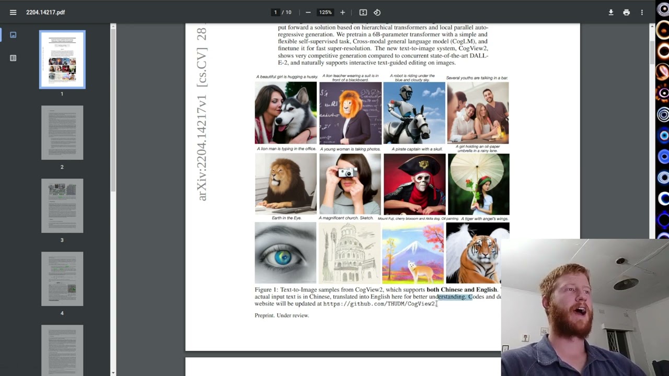Go to the page 4 thumbnail

coord(62,279)
